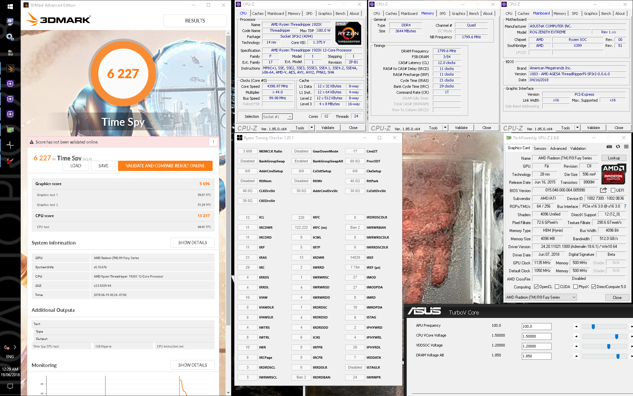Click the BIOS export share icon in GPU-Z
Screen dimensions: 633x396
603,190
